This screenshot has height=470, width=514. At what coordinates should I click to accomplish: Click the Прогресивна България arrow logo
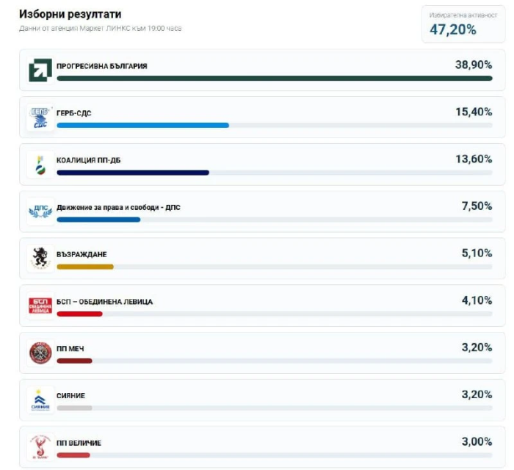coord(40,70)
